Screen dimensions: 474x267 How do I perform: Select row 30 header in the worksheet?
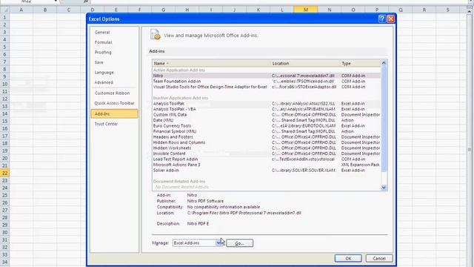coord(5,232)
